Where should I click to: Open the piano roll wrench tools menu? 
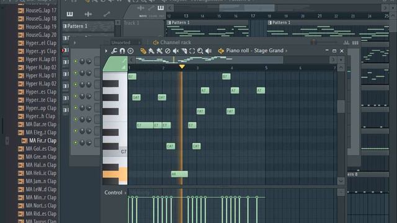tap(114, 51)
